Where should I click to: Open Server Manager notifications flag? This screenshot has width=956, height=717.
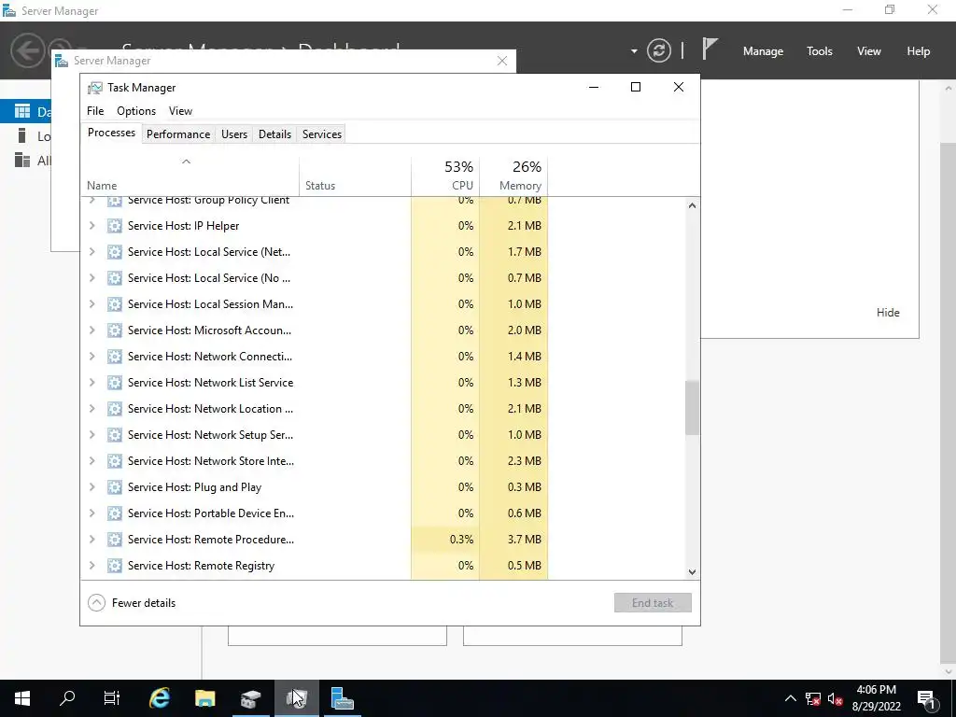[710, 49]
